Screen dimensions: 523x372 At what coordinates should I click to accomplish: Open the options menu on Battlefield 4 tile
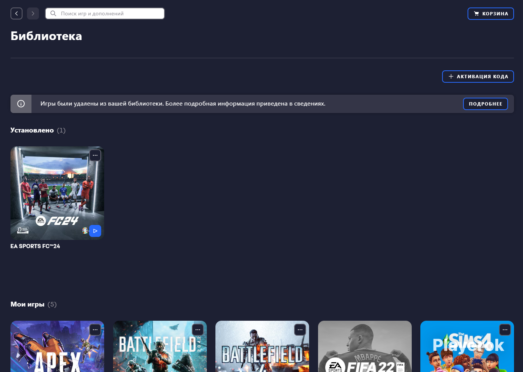[x=300, y=330]
